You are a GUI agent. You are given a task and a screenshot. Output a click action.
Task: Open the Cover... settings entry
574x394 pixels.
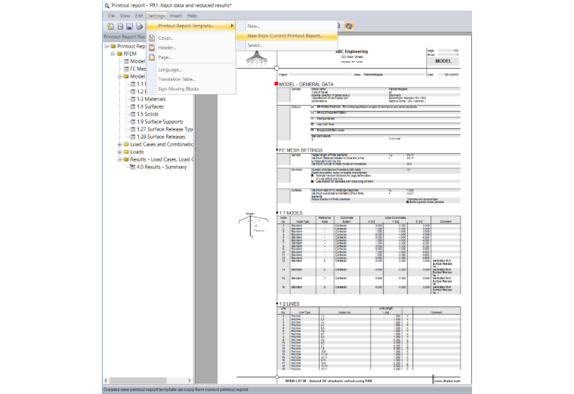coord(191,38)
